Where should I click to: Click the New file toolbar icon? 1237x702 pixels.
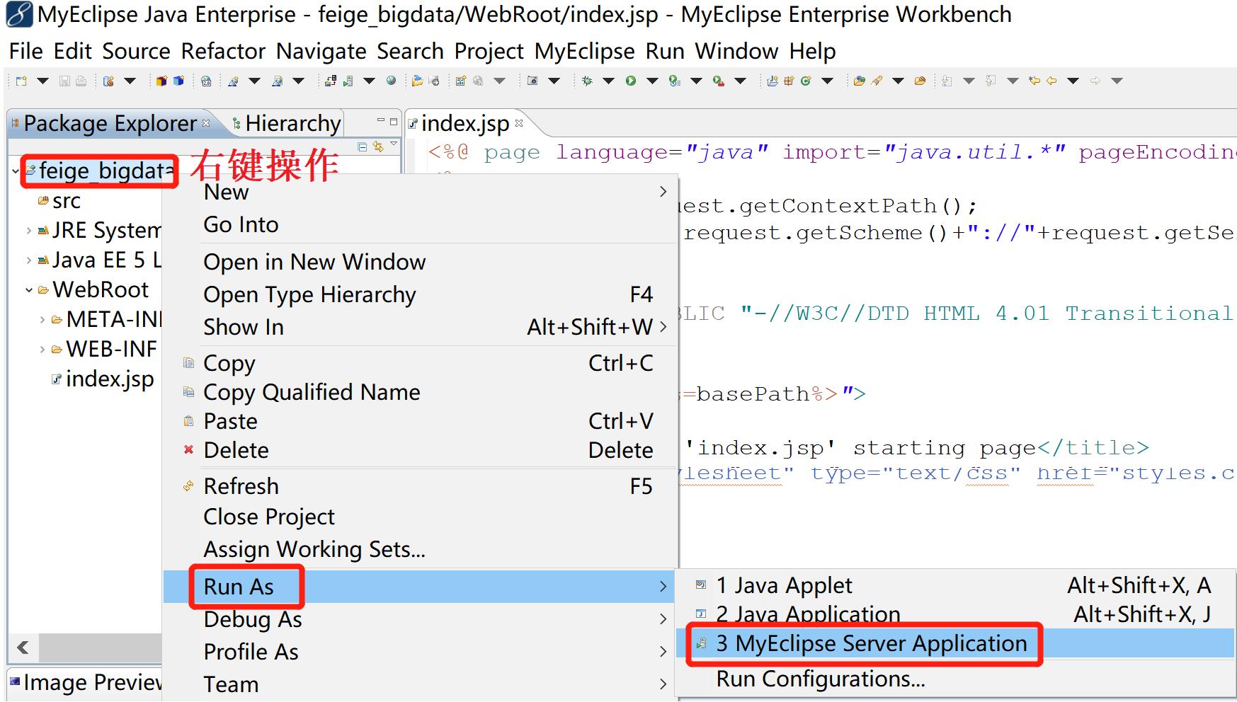(x=21, y=81)
